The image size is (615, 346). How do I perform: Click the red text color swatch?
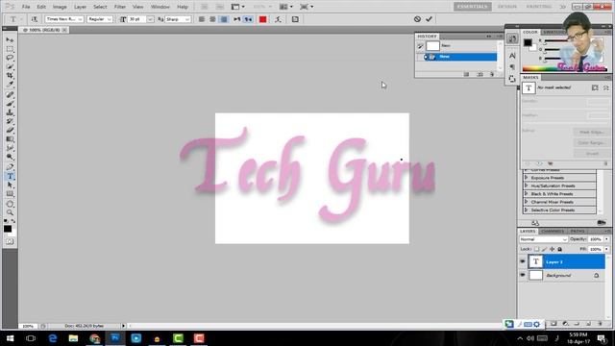[x=262, y=19]
